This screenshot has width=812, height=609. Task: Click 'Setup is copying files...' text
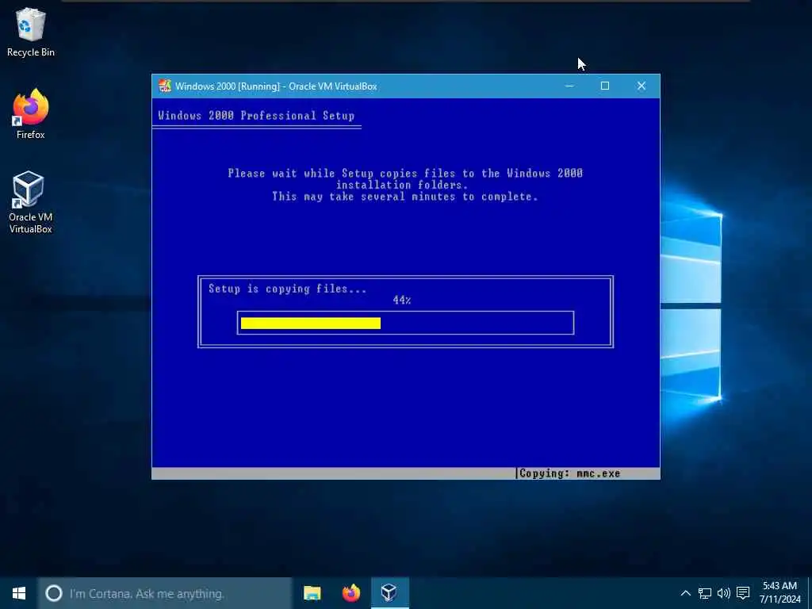point(287,289)
